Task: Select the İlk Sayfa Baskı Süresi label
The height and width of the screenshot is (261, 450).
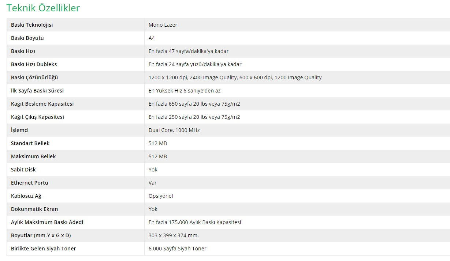Action: point(37,91)
